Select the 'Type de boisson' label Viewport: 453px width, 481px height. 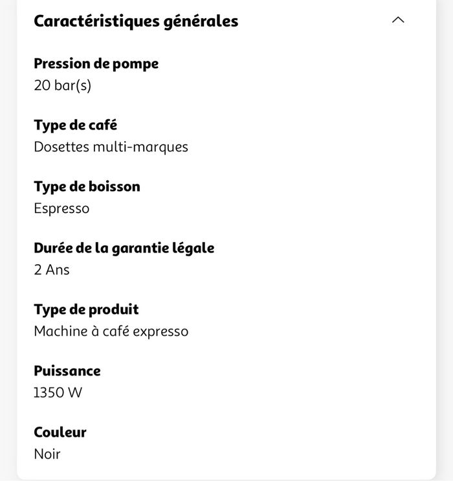[87, 186]
